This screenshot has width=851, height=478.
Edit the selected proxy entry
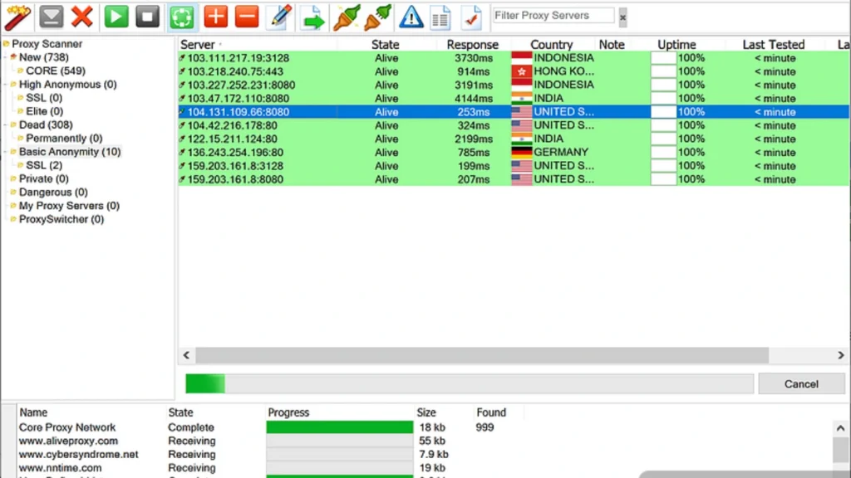click(279, 16)
